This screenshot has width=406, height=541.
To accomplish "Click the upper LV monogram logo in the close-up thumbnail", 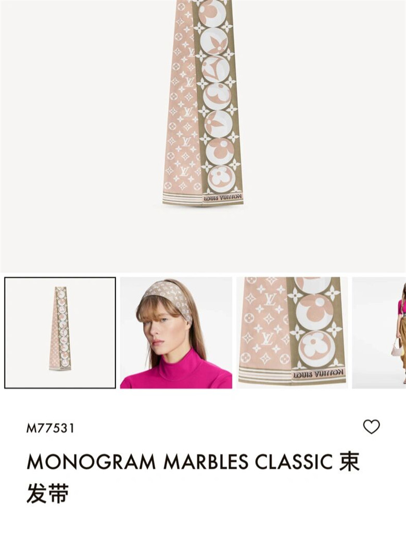I will (270, 299).
